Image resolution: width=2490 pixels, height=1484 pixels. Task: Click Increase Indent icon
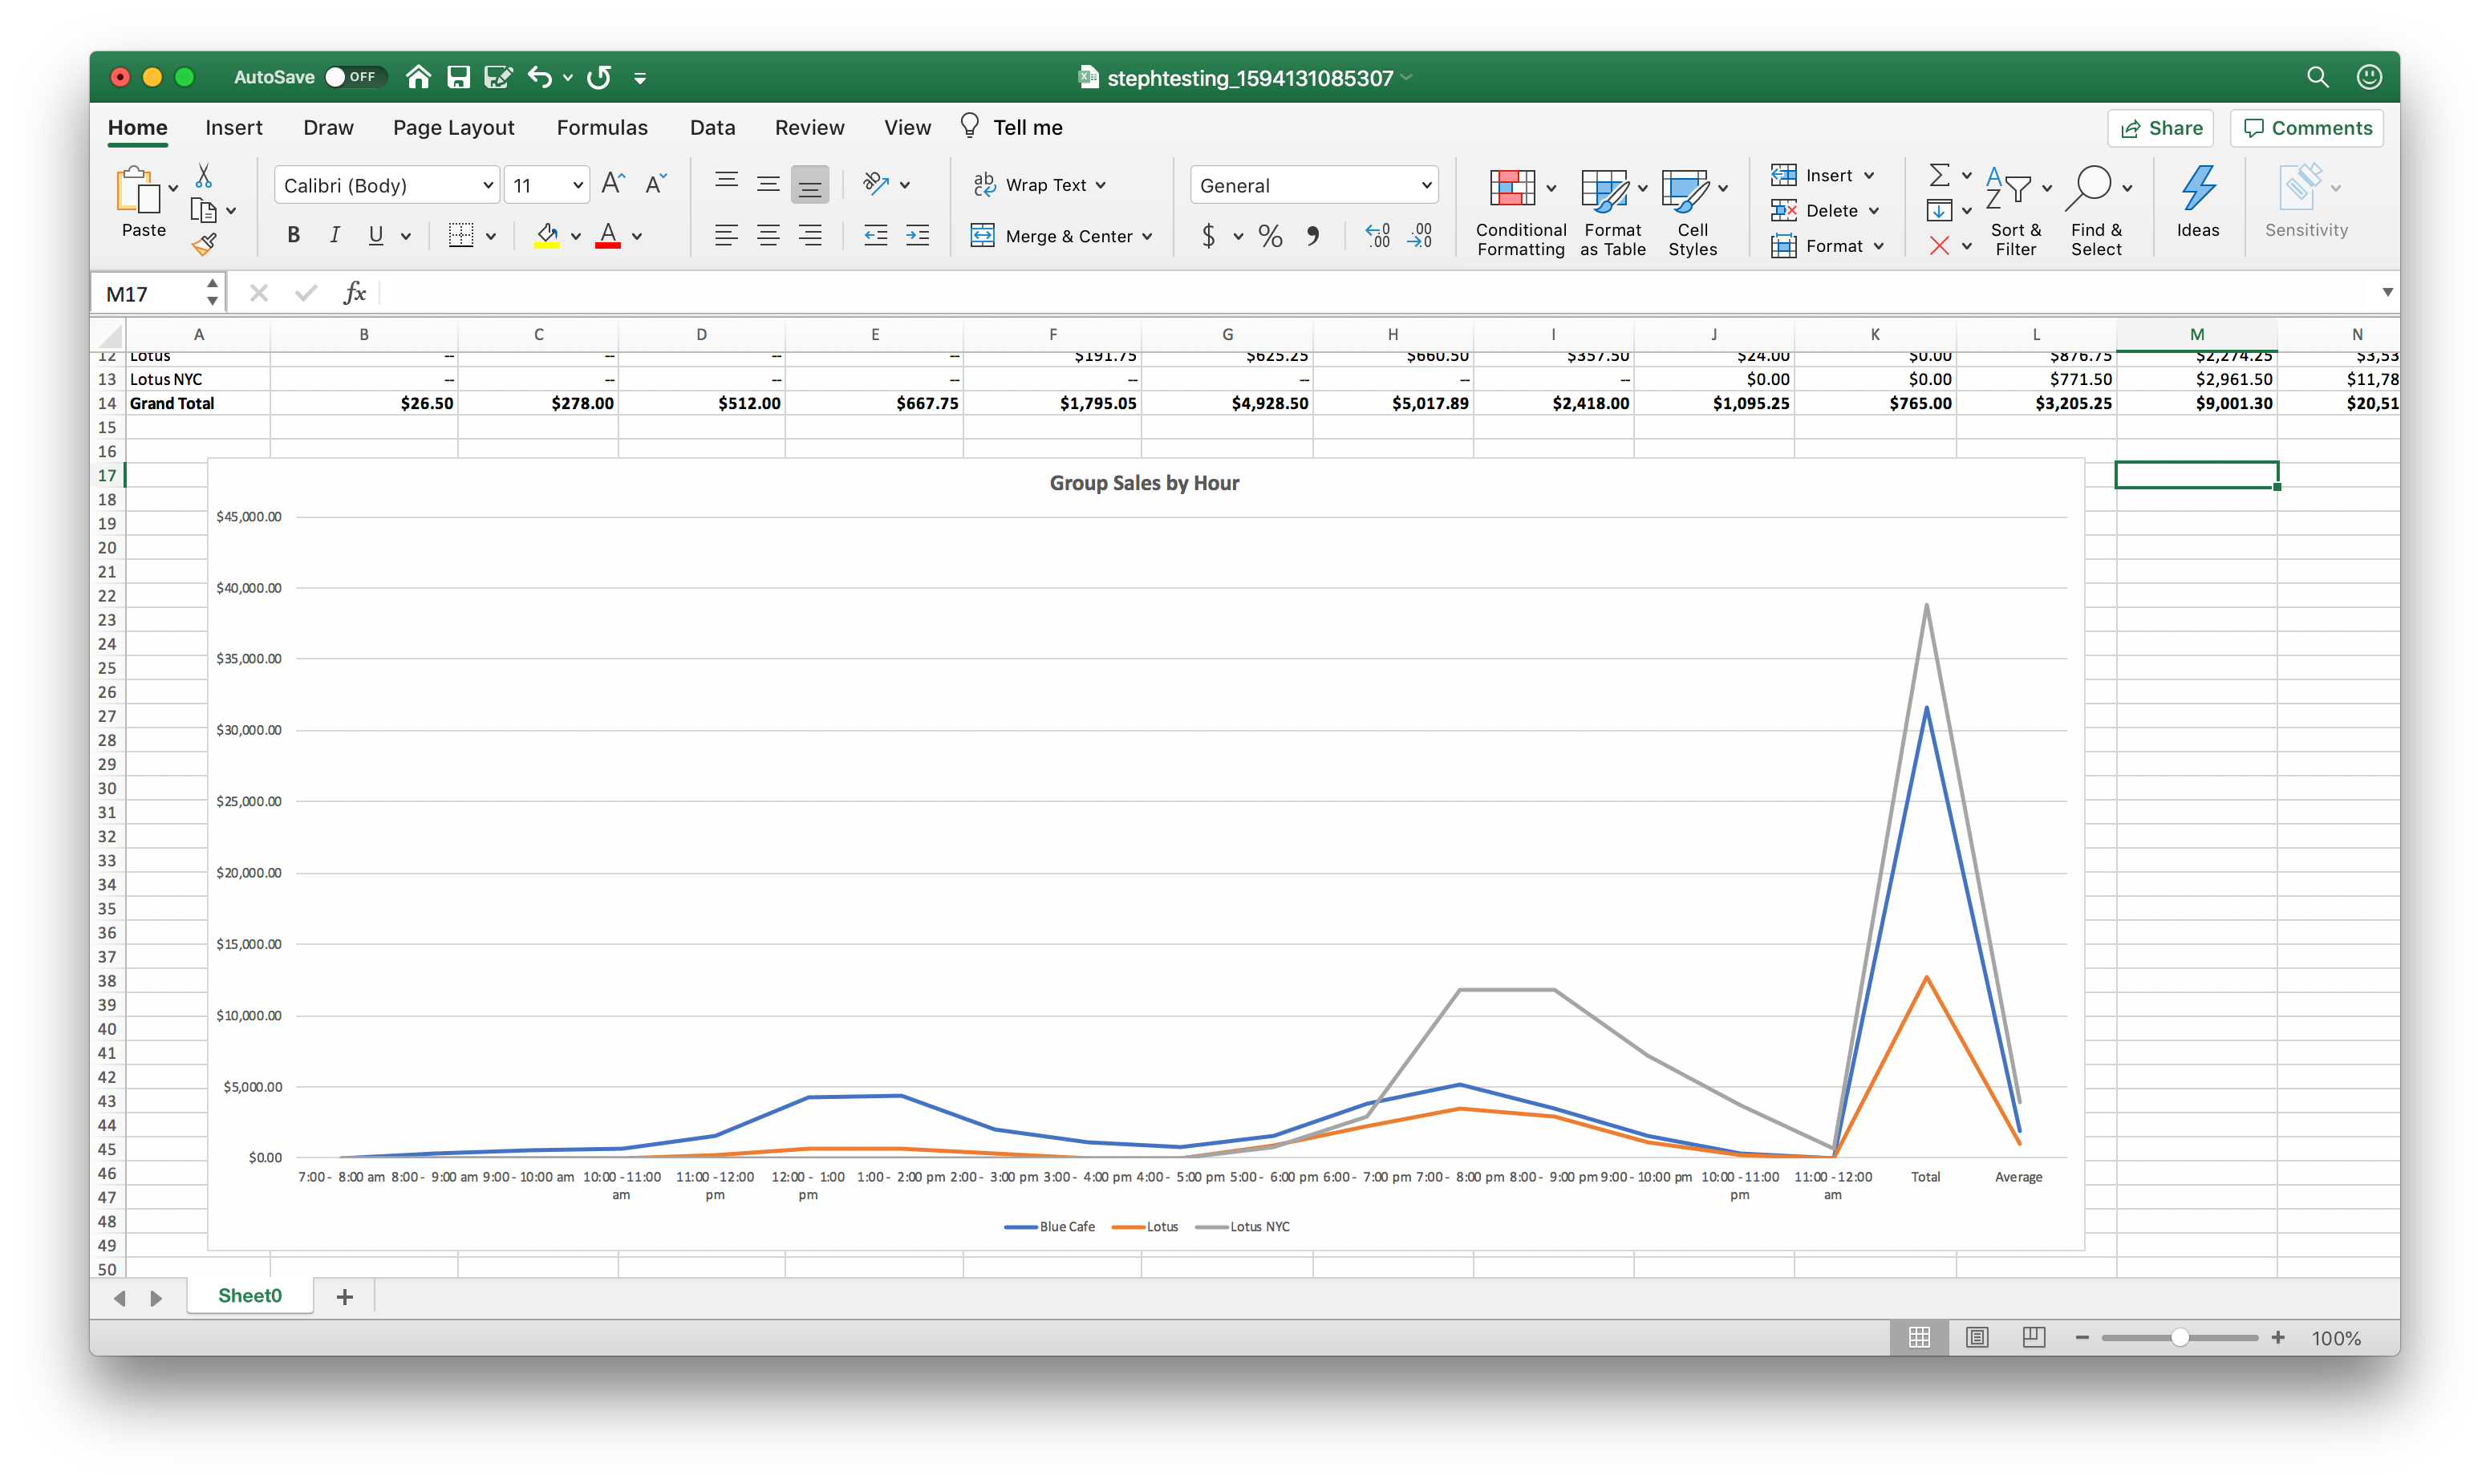tap(917, 236)
